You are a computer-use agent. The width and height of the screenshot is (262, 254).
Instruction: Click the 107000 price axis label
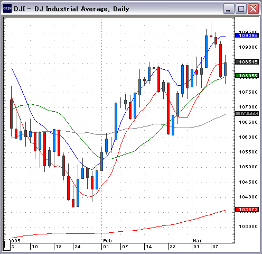tap(248, 107)
